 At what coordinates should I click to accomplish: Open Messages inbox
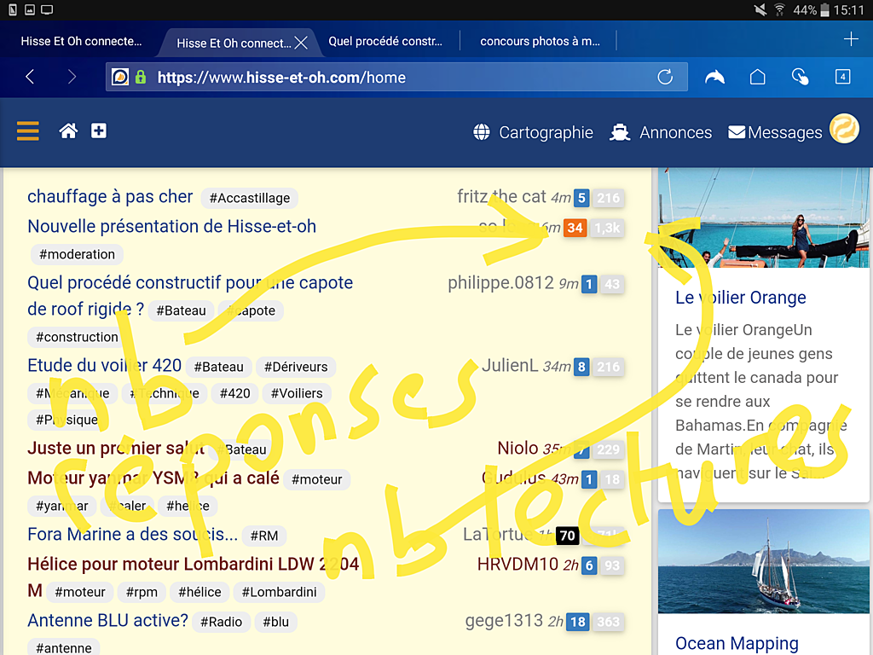pyautogui.click(x=775, y=132)
